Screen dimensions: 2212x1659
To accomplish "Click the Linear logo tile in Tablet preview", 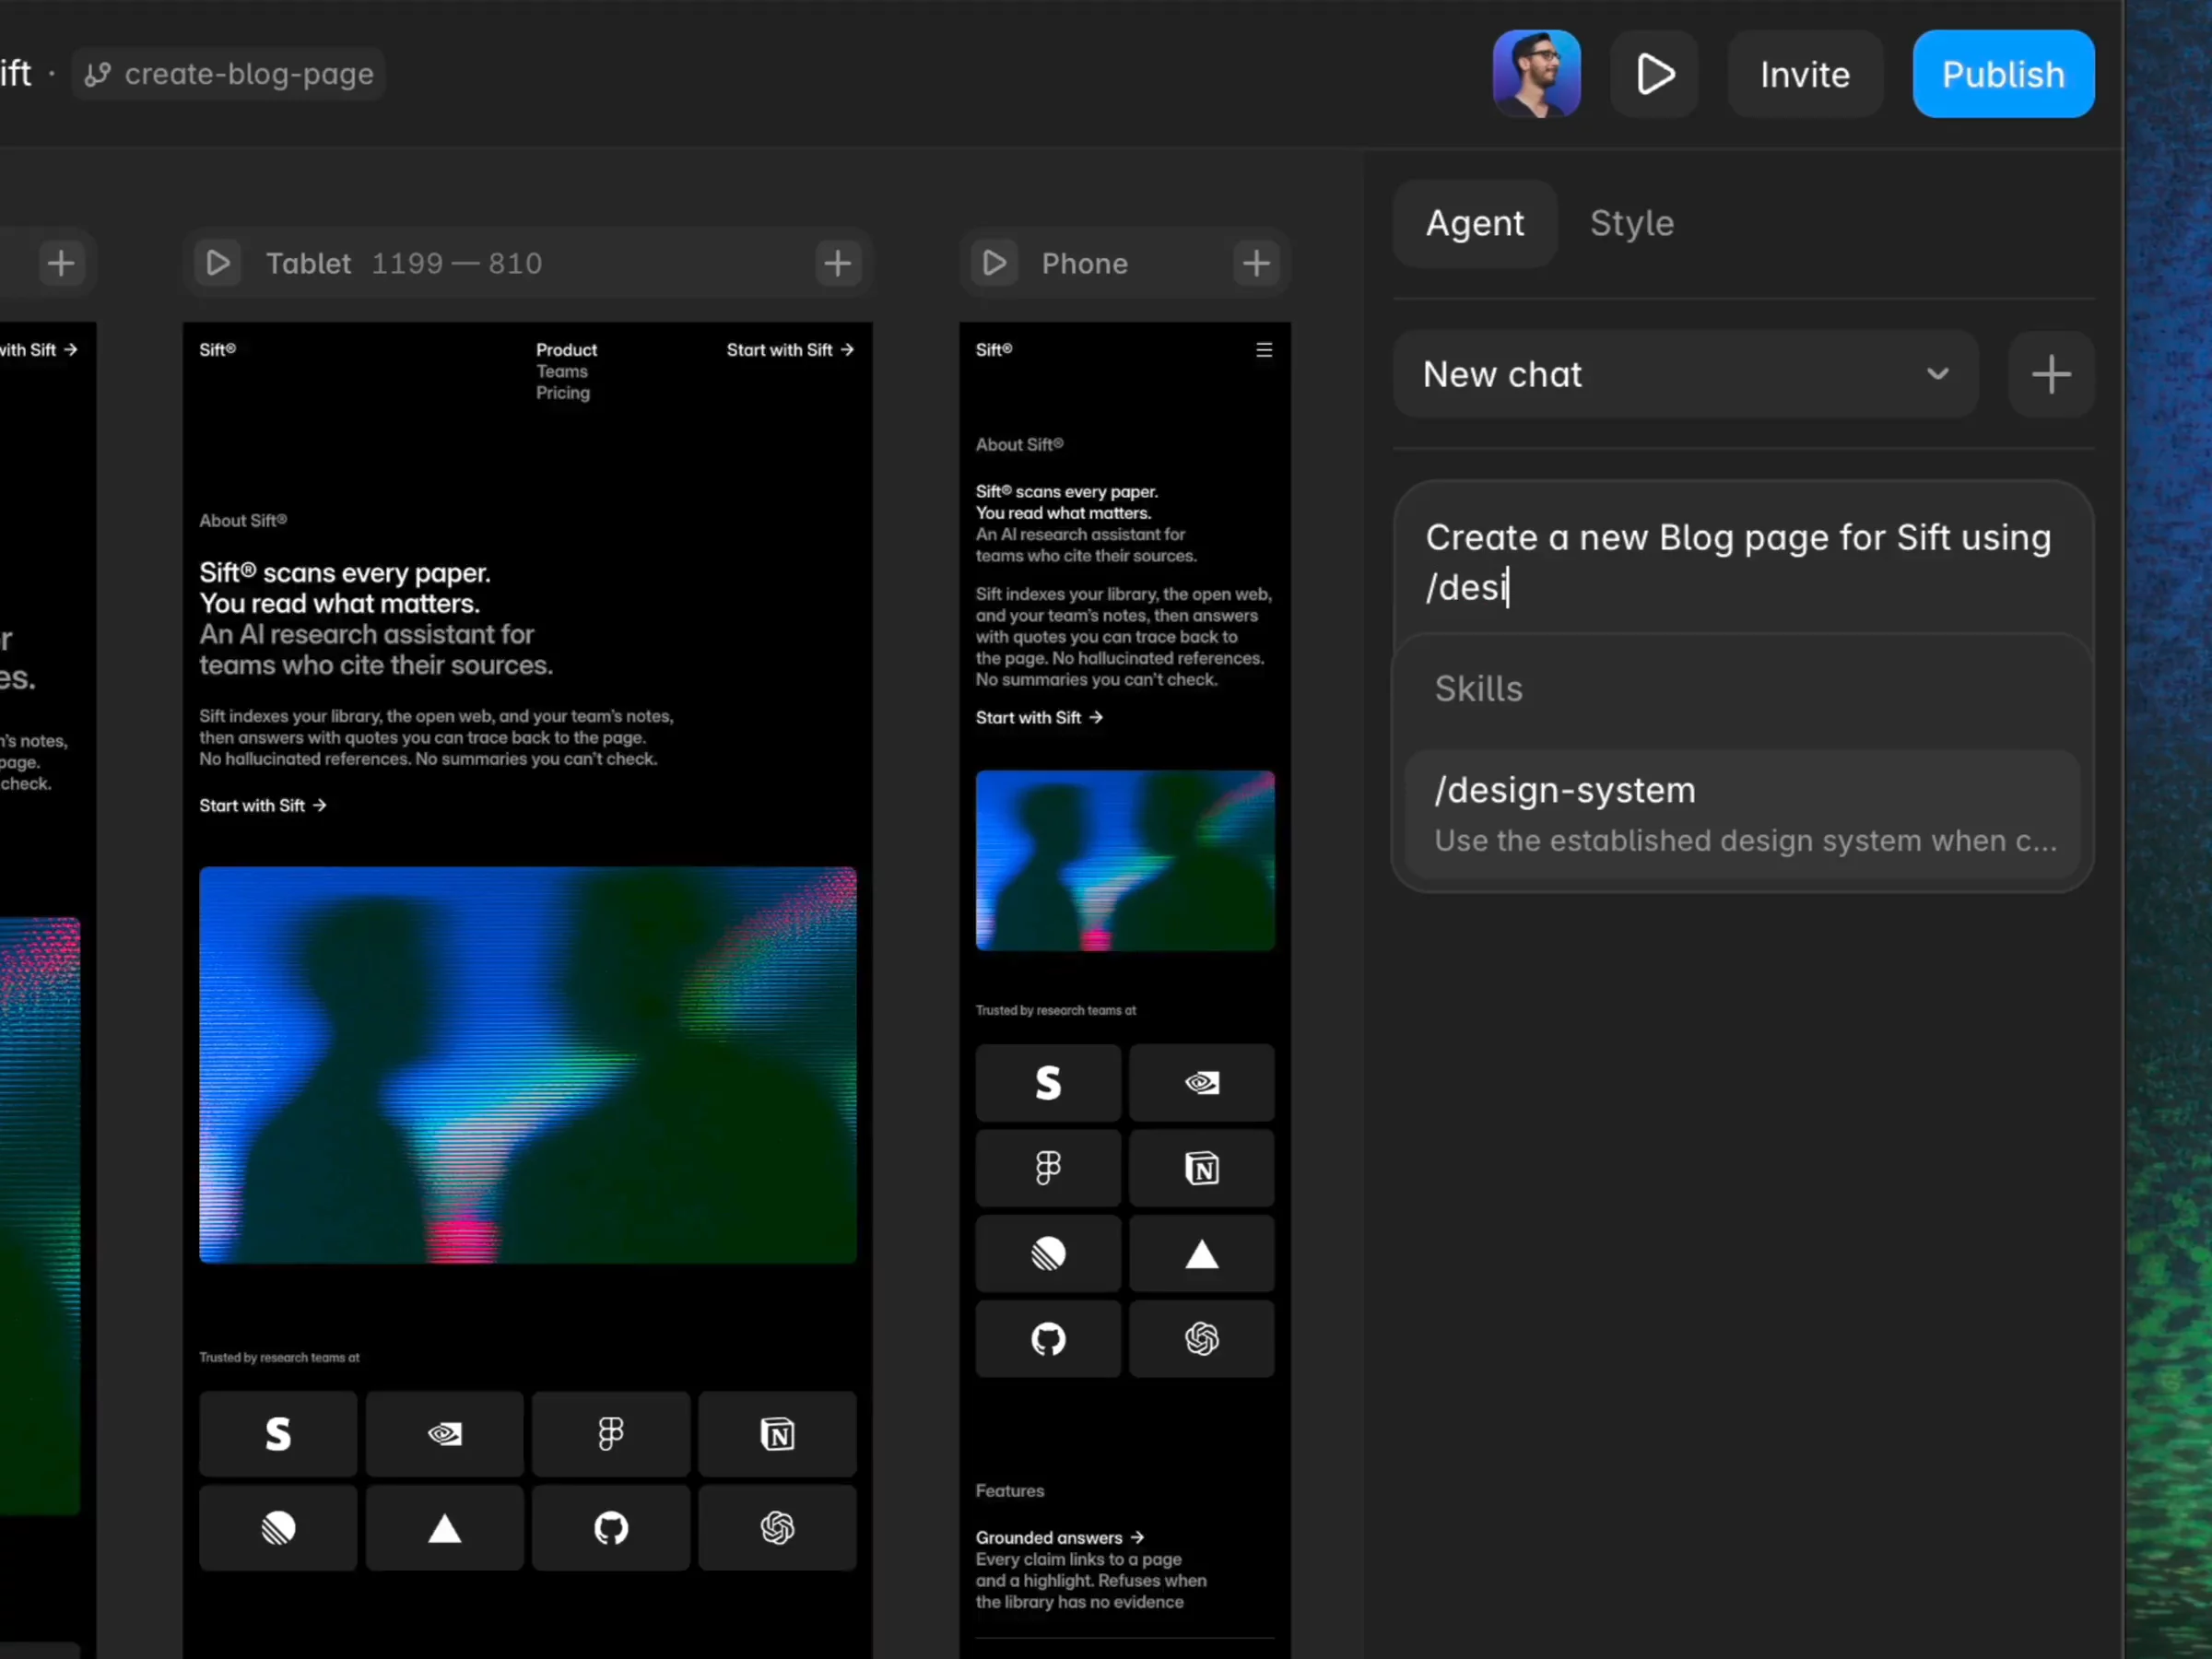I will click(278, 1528).
